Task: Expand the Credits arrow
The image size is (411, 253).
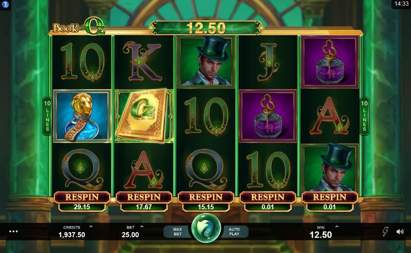Action: pos(91,227)
